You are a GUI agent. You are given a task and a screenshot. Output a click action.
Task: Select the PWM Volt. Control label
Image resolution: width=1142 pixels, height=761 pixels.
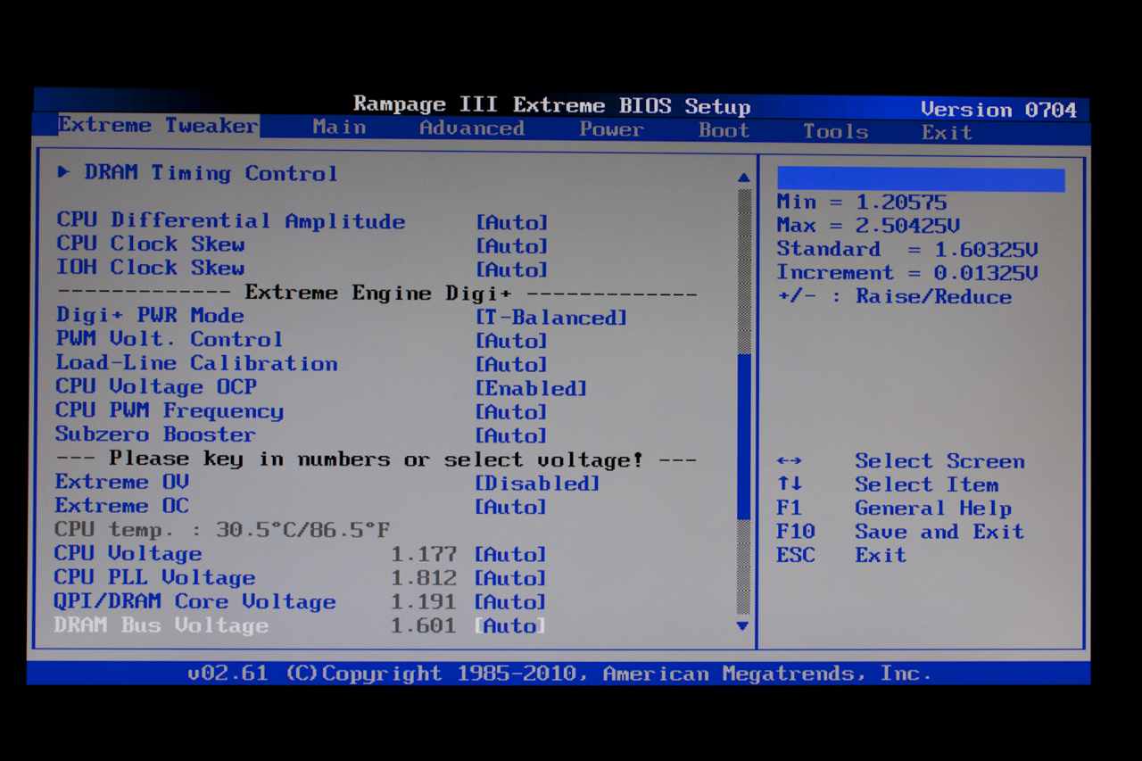pyautogui.click(x=170, y=339)
